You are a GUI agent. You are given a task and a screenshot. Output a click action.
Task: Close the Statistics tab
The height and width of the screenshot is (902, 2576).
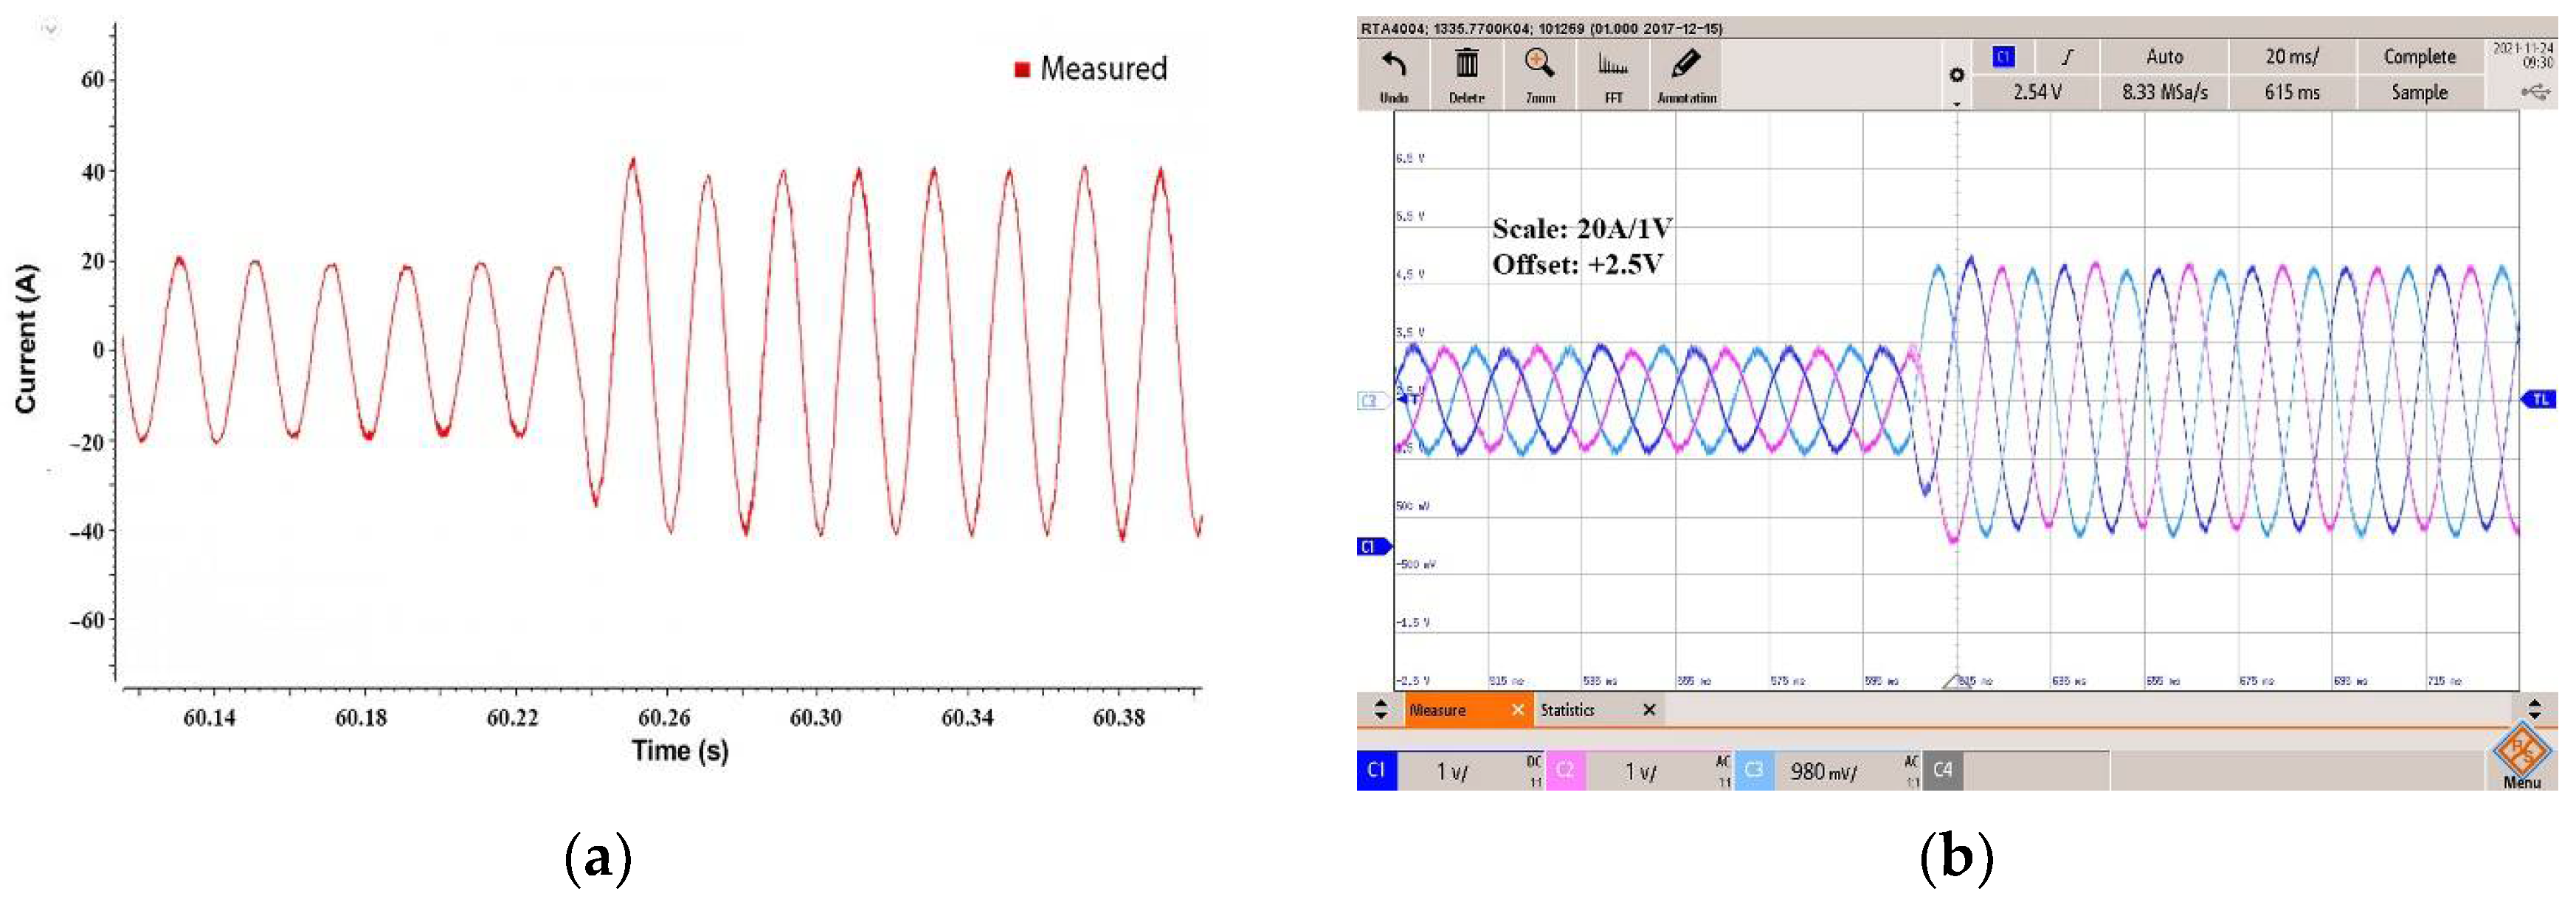[1649, 710]
